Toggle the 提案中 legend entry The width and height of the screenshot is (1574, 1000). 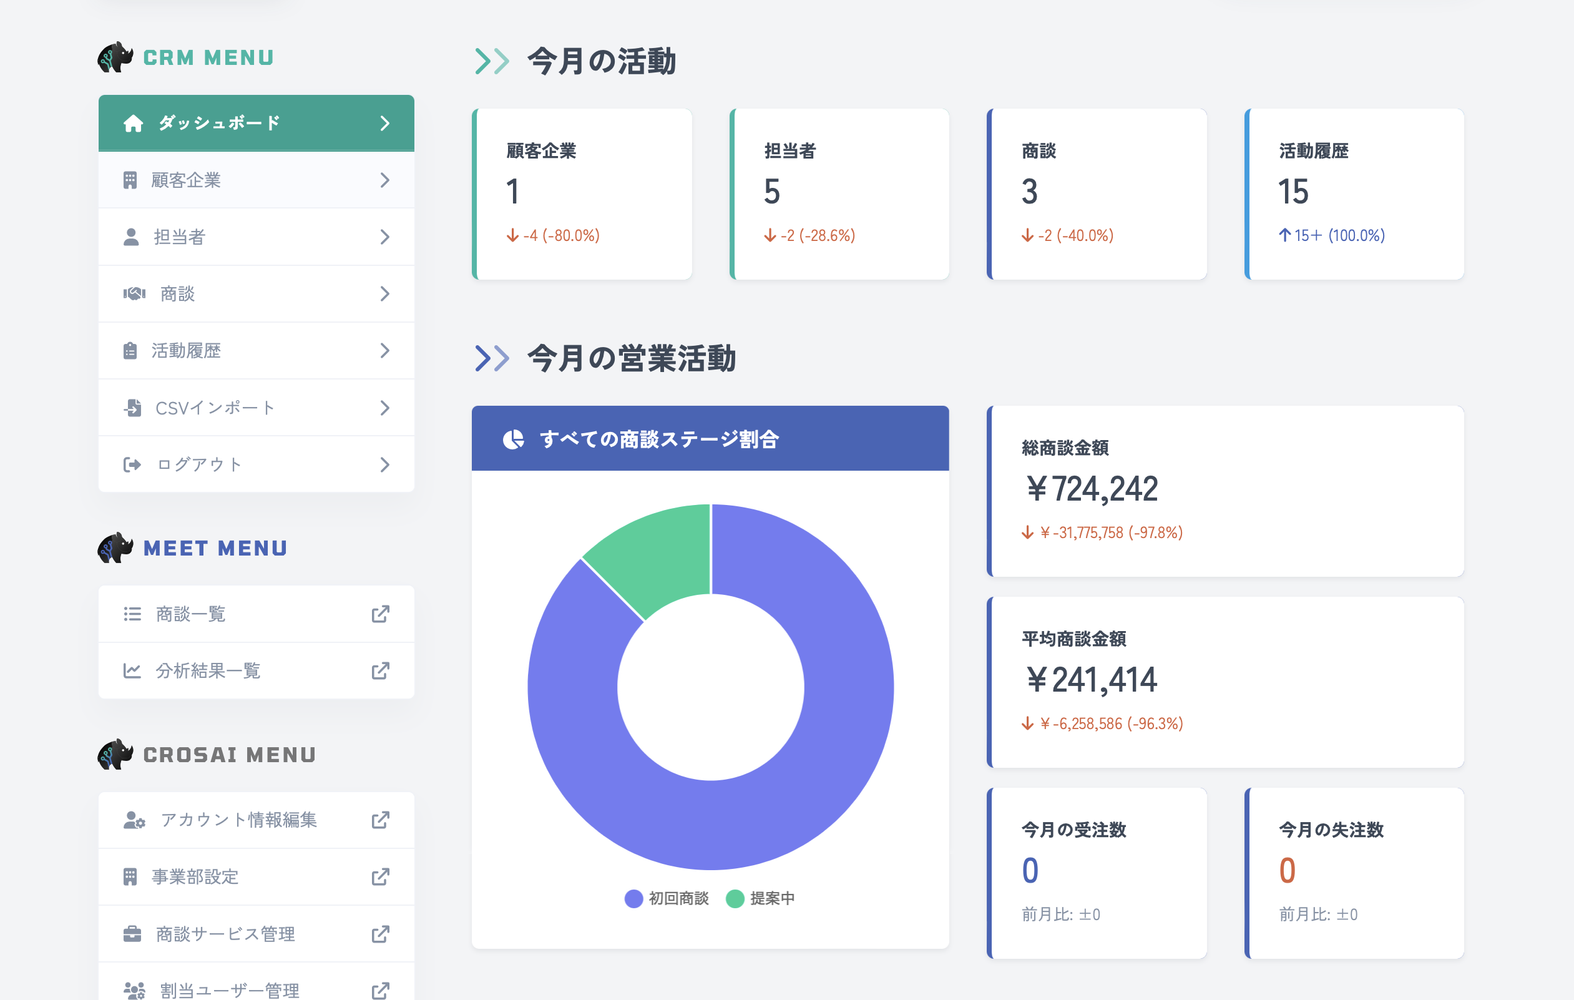[762, 898]
